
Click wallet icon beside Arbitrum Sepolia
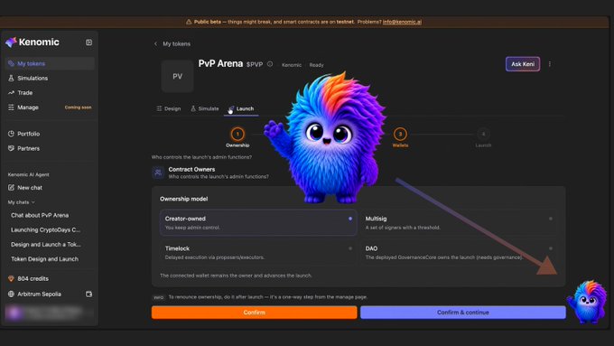(88, 294)
